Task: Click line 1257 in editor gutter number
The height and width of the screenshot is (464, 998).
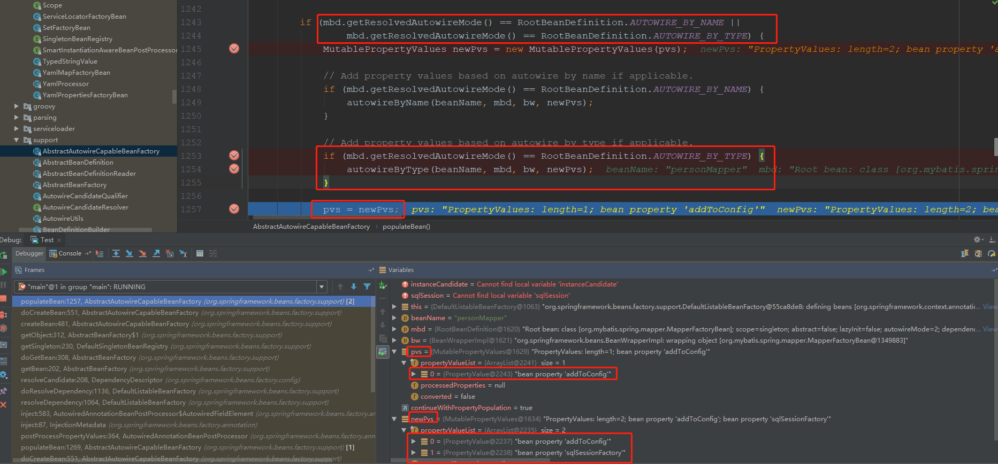Action: pyautogui.click(x=191, y=210)
